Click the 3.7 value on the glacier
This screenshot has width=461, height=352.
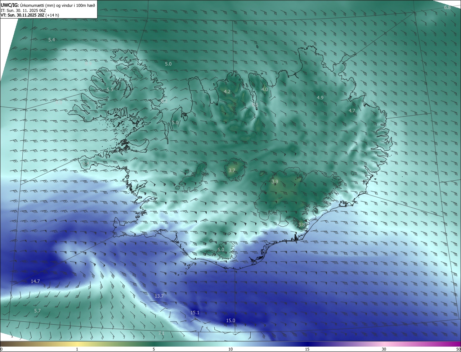coord(232,170)
